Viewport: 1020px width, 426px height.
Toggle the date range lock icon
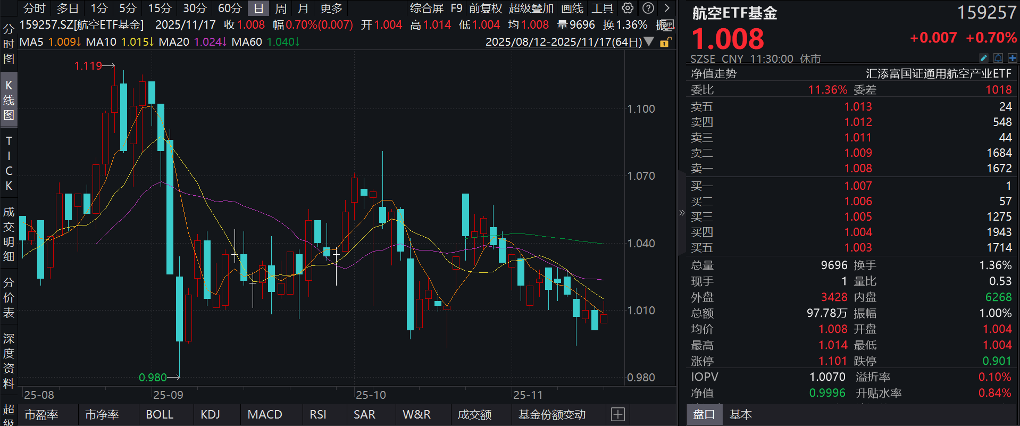(665, 42)
